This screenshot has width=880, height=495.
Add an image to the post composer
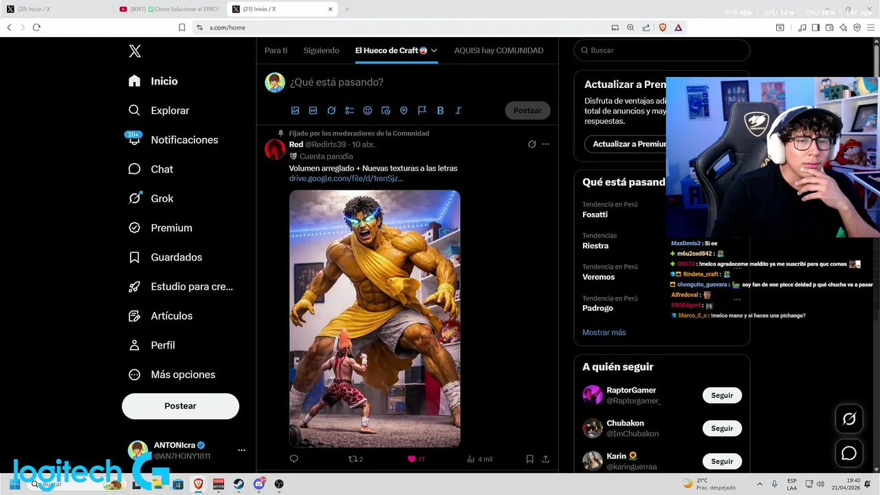pos(295,111)
